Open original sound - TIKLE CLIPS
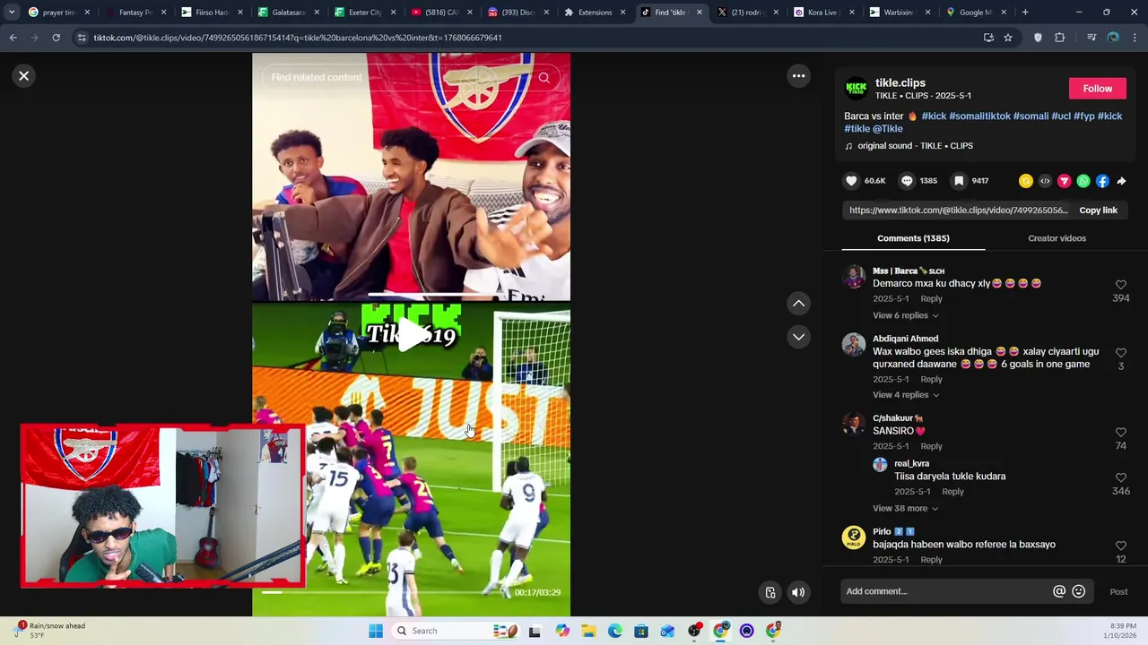This screenshot has height=645, width=1148. click(915, 146)
